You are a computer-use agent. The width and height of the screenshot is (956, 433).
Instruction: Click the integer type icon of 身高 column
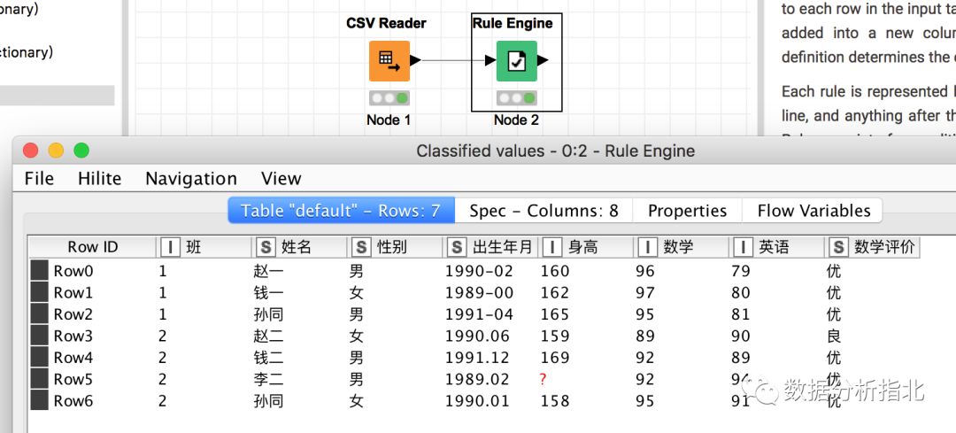tap(552, 247)
